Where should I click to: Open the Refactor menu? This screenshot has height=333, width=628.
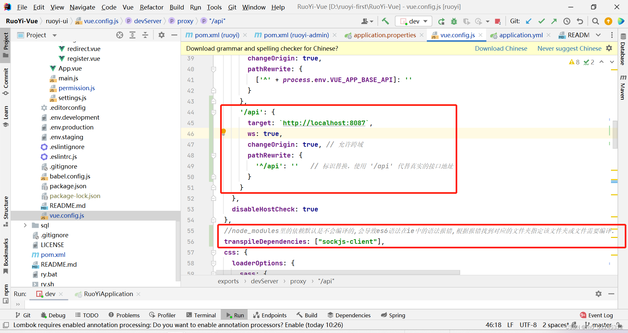151,7
